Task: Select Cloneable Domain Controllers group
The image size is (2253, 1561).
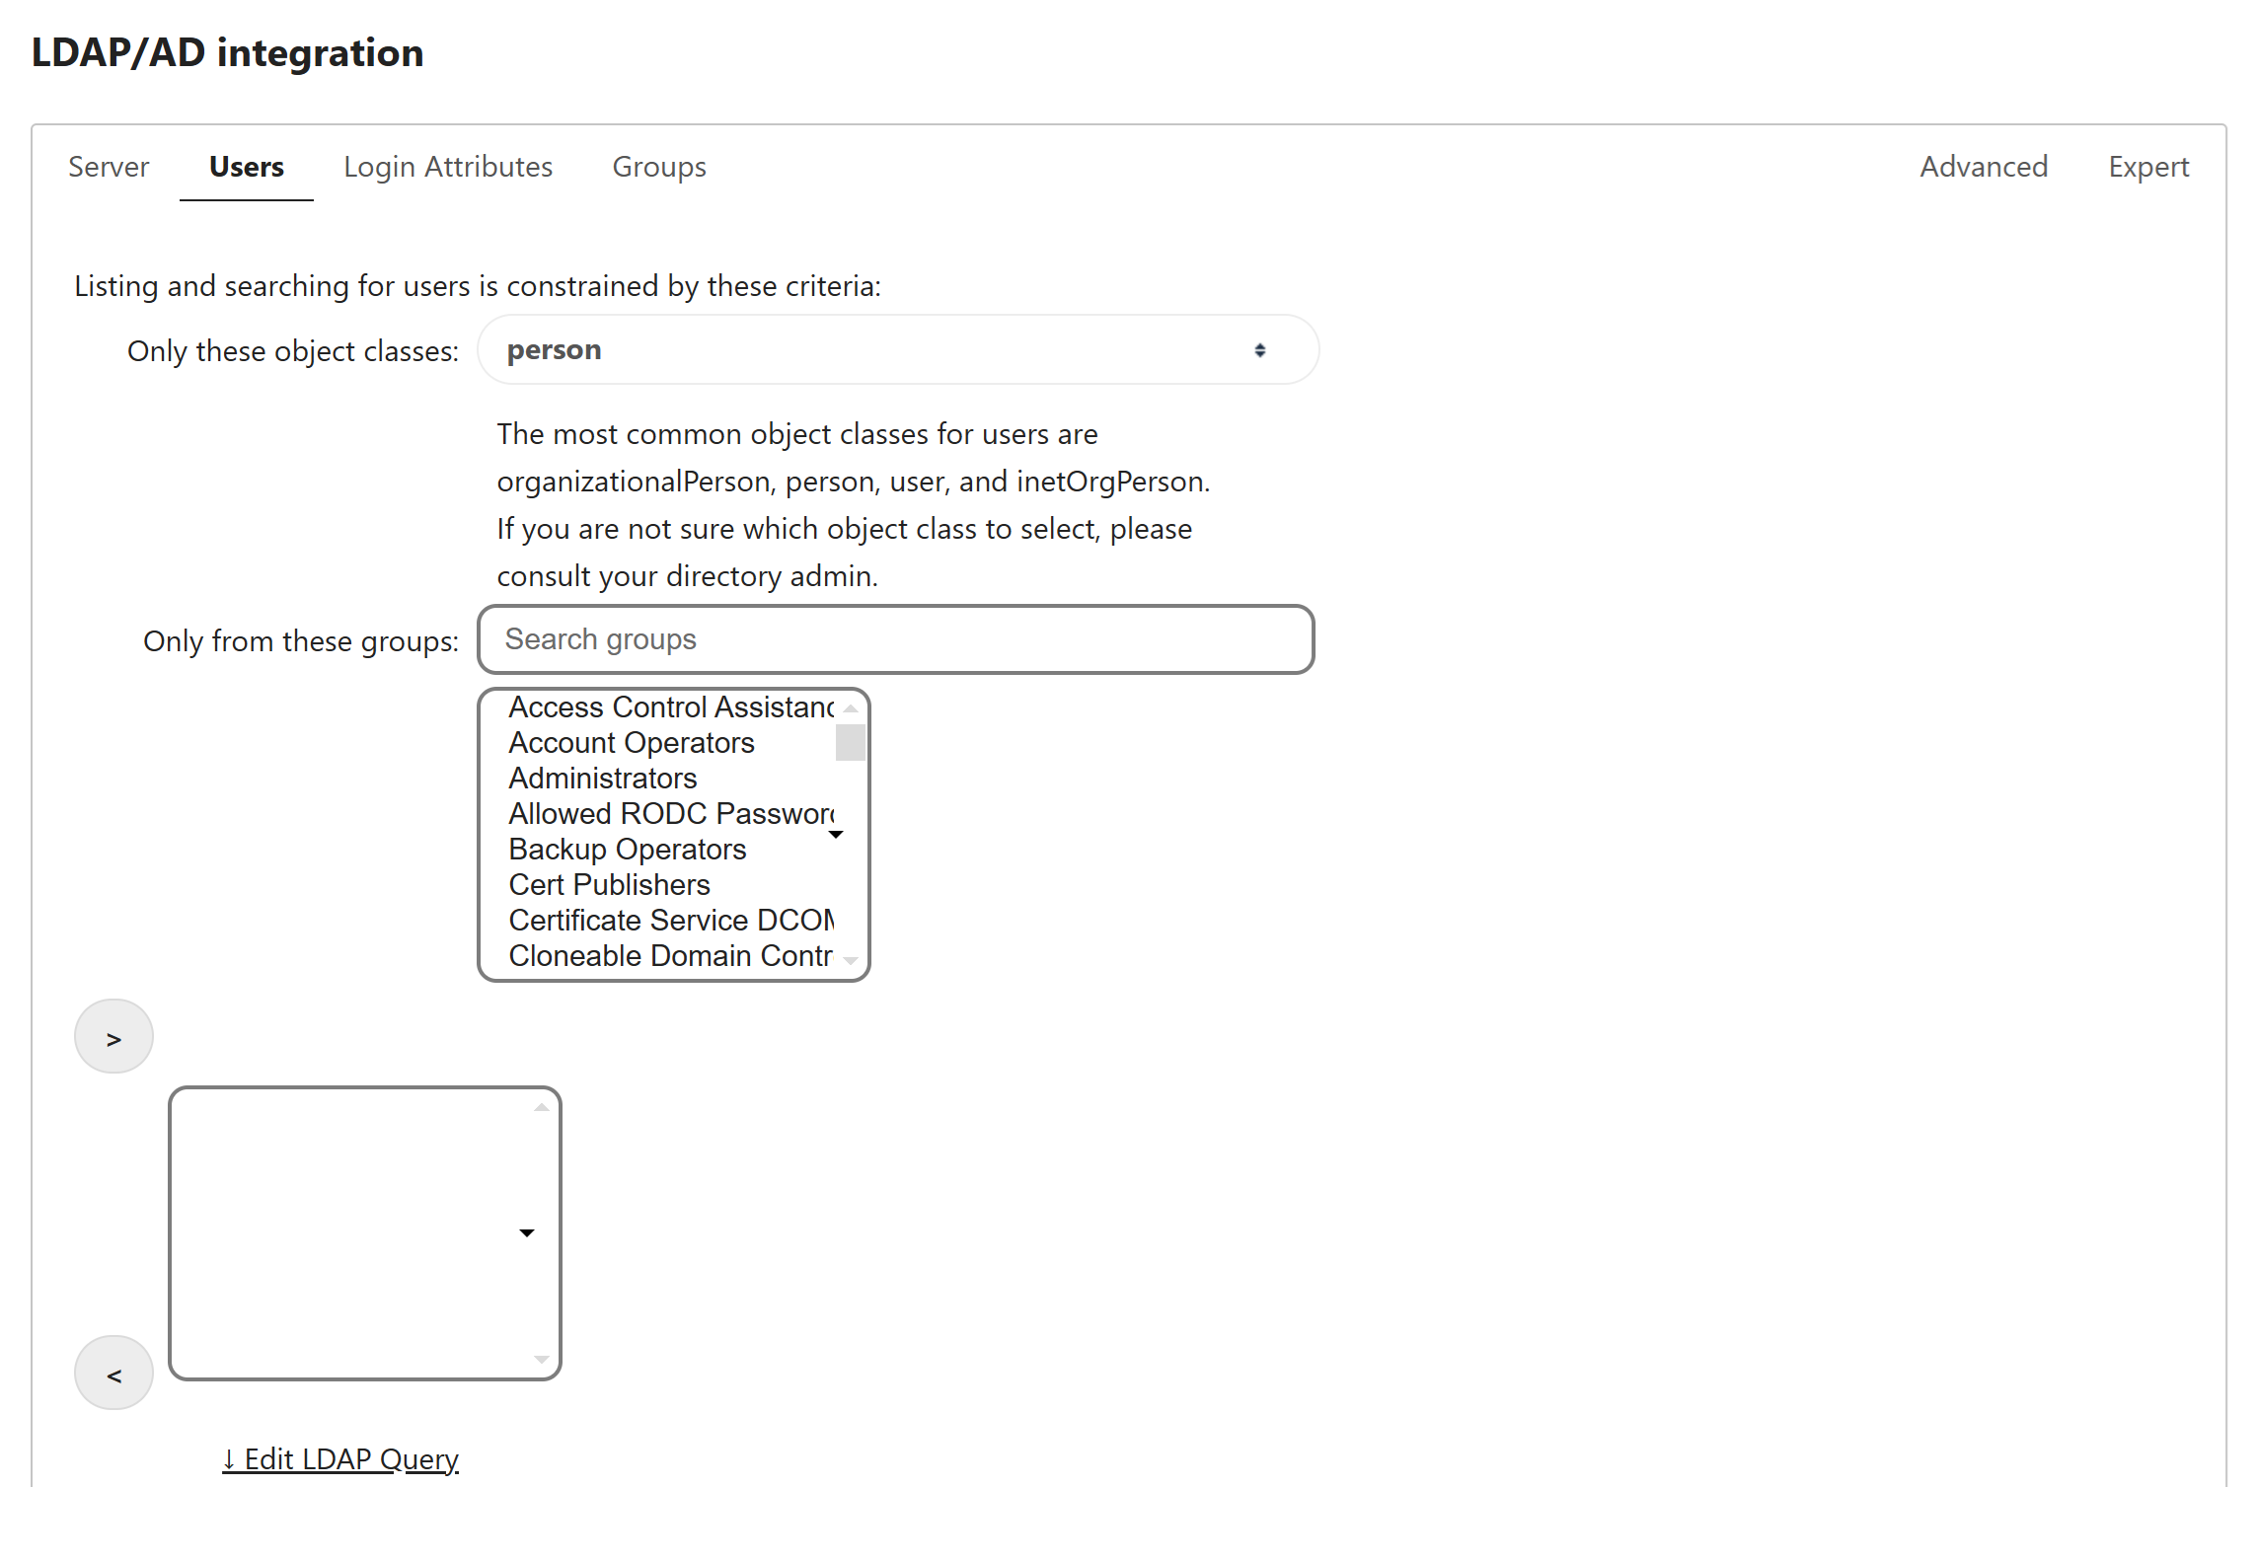Action: 671,956
